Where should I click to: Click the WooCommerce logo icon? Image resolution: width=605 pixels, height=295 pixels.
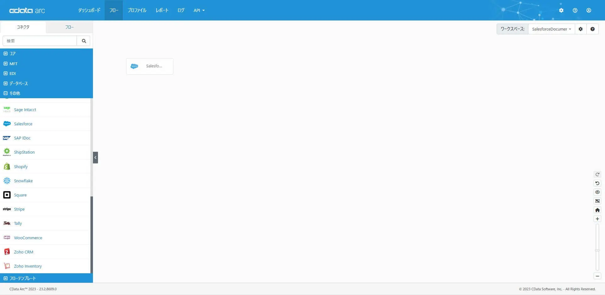click(x=7, y=238)
